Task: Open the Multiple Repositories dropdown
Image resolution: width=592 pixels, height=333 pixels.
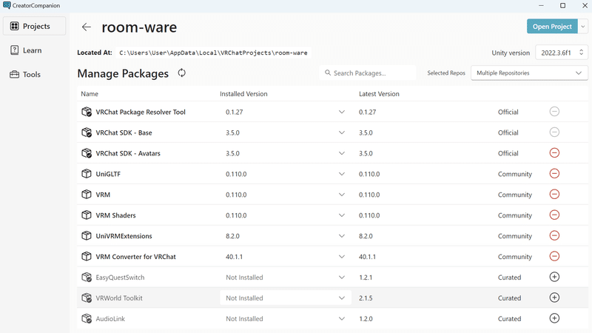Action: tap(529, 73)
